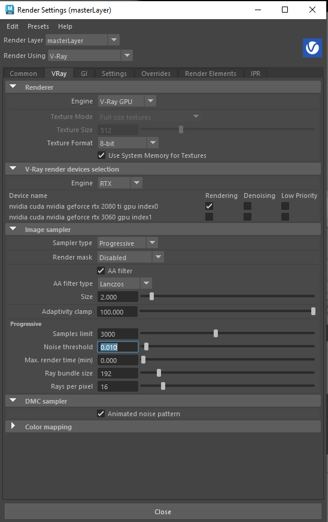Enable Denoising for RTX 2080 Ti

(x=247, y=206)
